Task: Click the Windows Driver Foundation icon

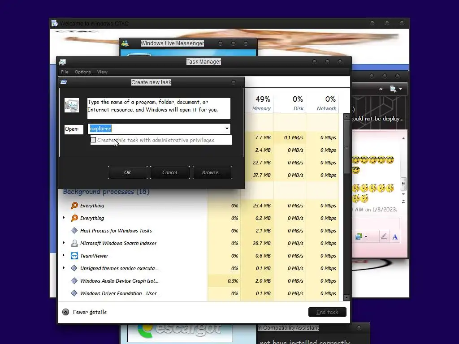Action: click(x=74, y=293)
